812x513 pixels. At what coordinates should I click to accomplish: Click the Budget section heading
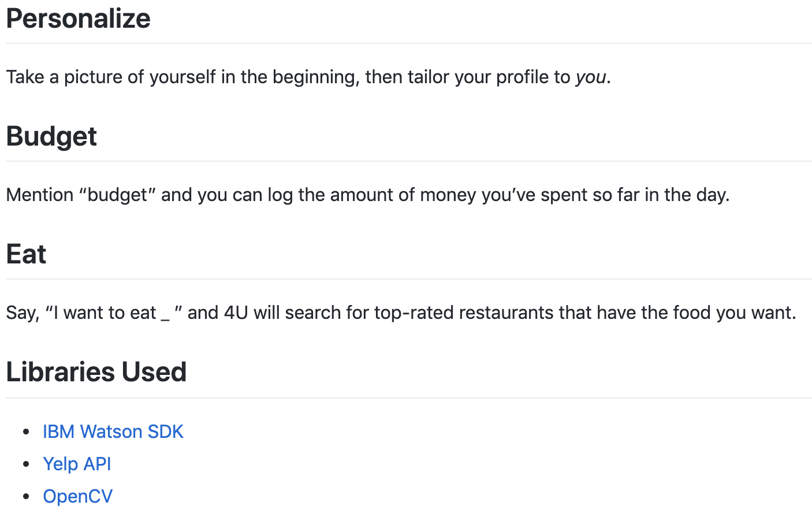click(x=51, y=136)
